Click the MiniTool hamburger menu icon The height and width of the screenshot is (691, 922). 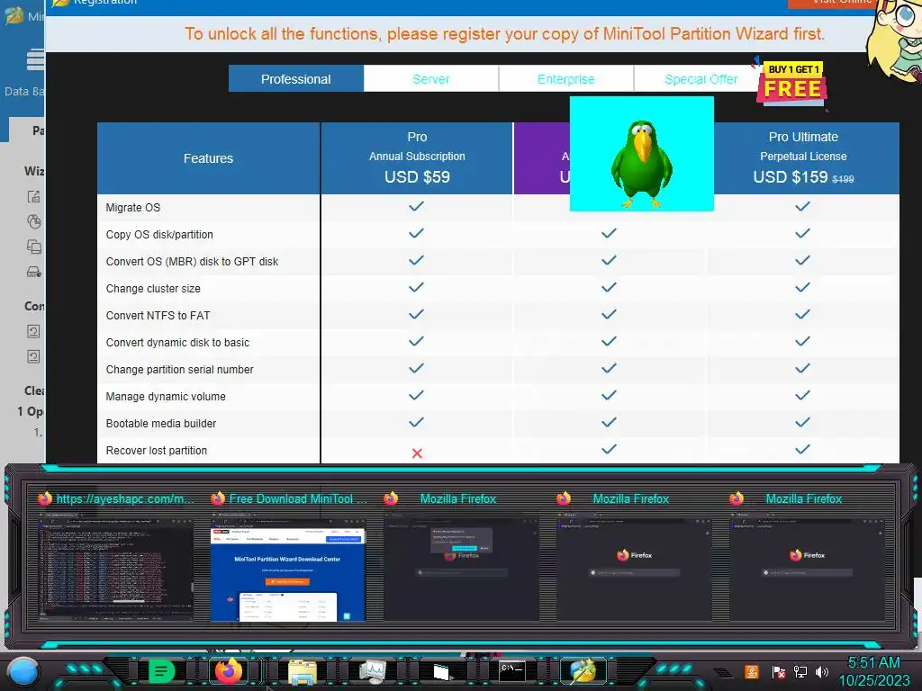35,60
